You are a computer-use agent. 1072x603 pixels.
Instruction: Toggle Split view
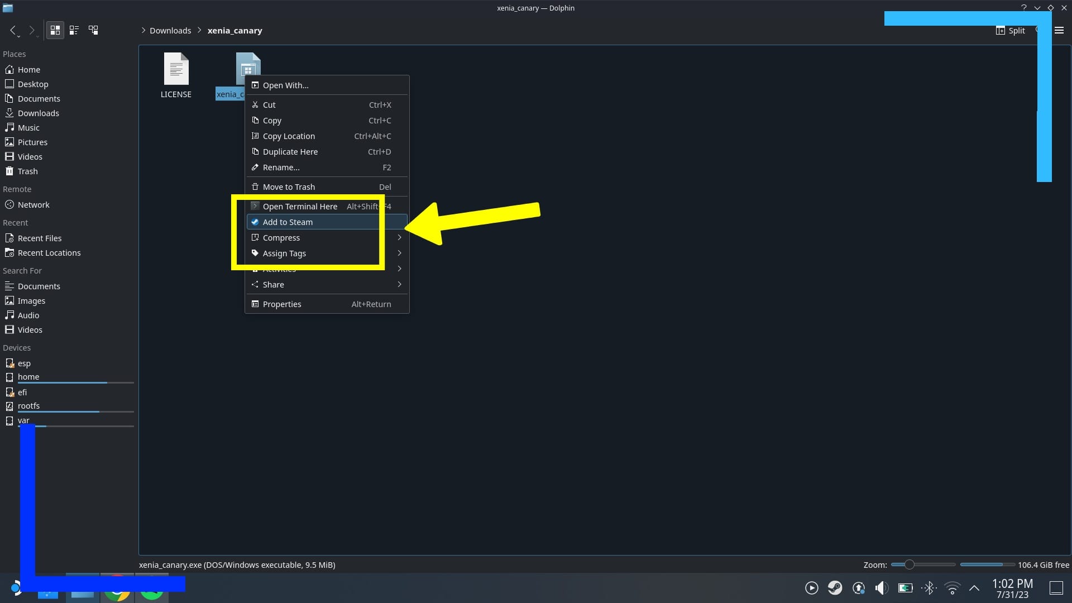[x=1011, y=31]
